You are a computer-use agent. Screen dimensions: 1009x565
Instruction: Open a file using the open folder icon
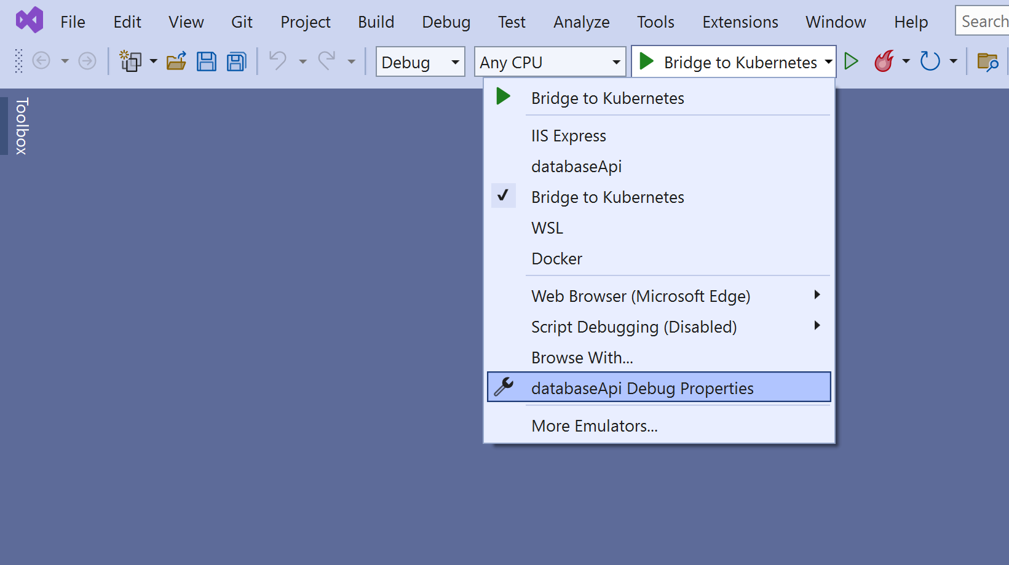click(176, 61)
